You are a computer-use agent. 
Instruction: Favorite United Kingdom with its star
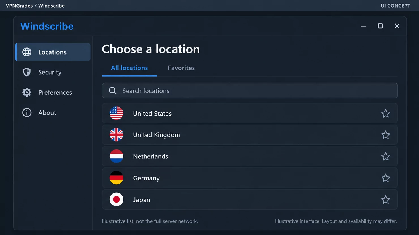coord(386,135)
